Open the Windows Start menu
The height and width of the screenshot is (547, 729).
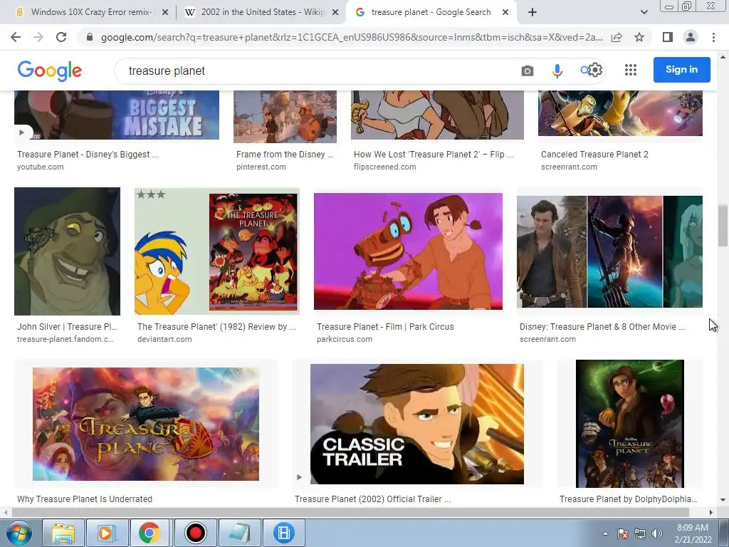click(x=19, y=533)
